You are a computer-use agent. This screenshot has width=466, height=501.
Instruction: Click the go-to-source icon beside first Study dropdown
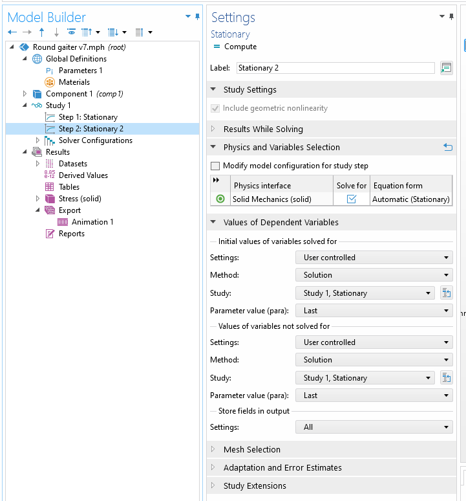pyautogui.click(x=446, y=293)
